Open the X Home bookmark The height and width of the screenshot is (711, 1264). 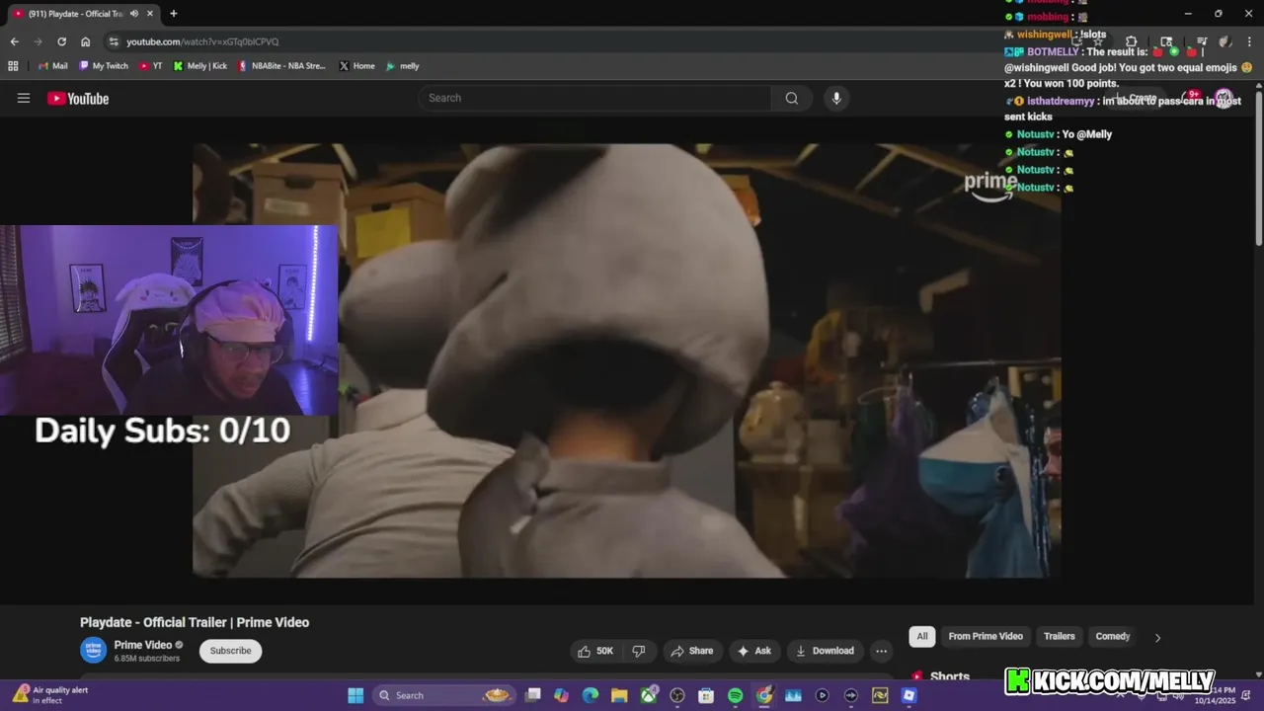tap(356, 66)
